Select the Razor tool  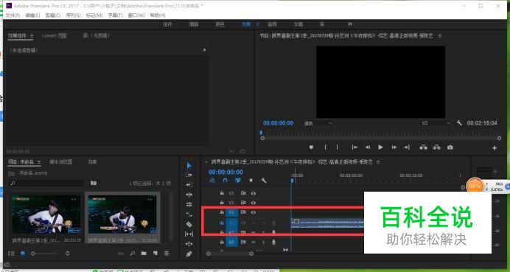(x=189, y=224)
